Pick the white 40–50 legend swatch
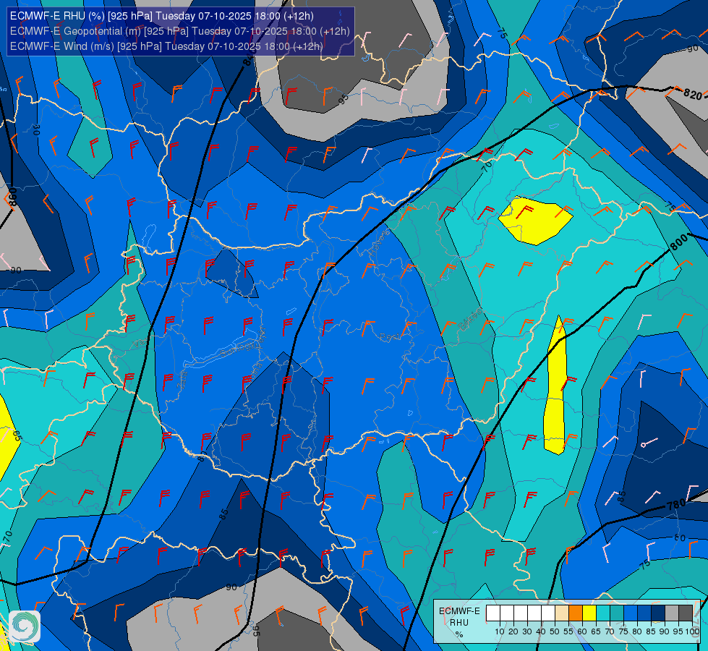Screen dimensions: 708x651 coord(547,613)
